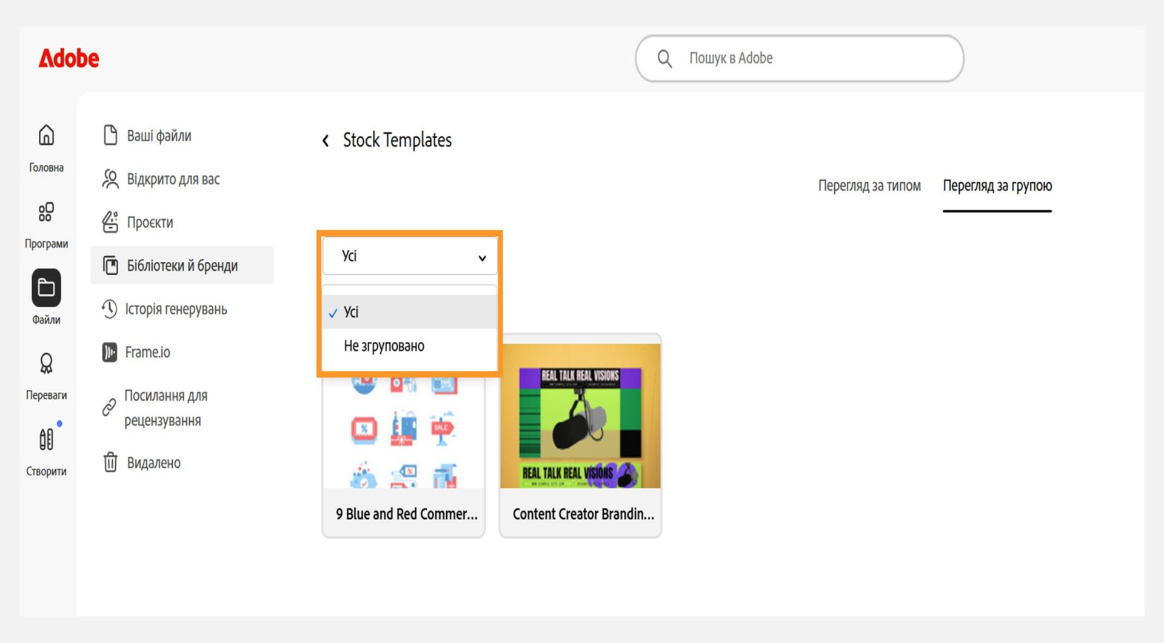The height and width of the screenshot is (643, 1164).
Task: Click the Програми label
Action: click(46, 244)
